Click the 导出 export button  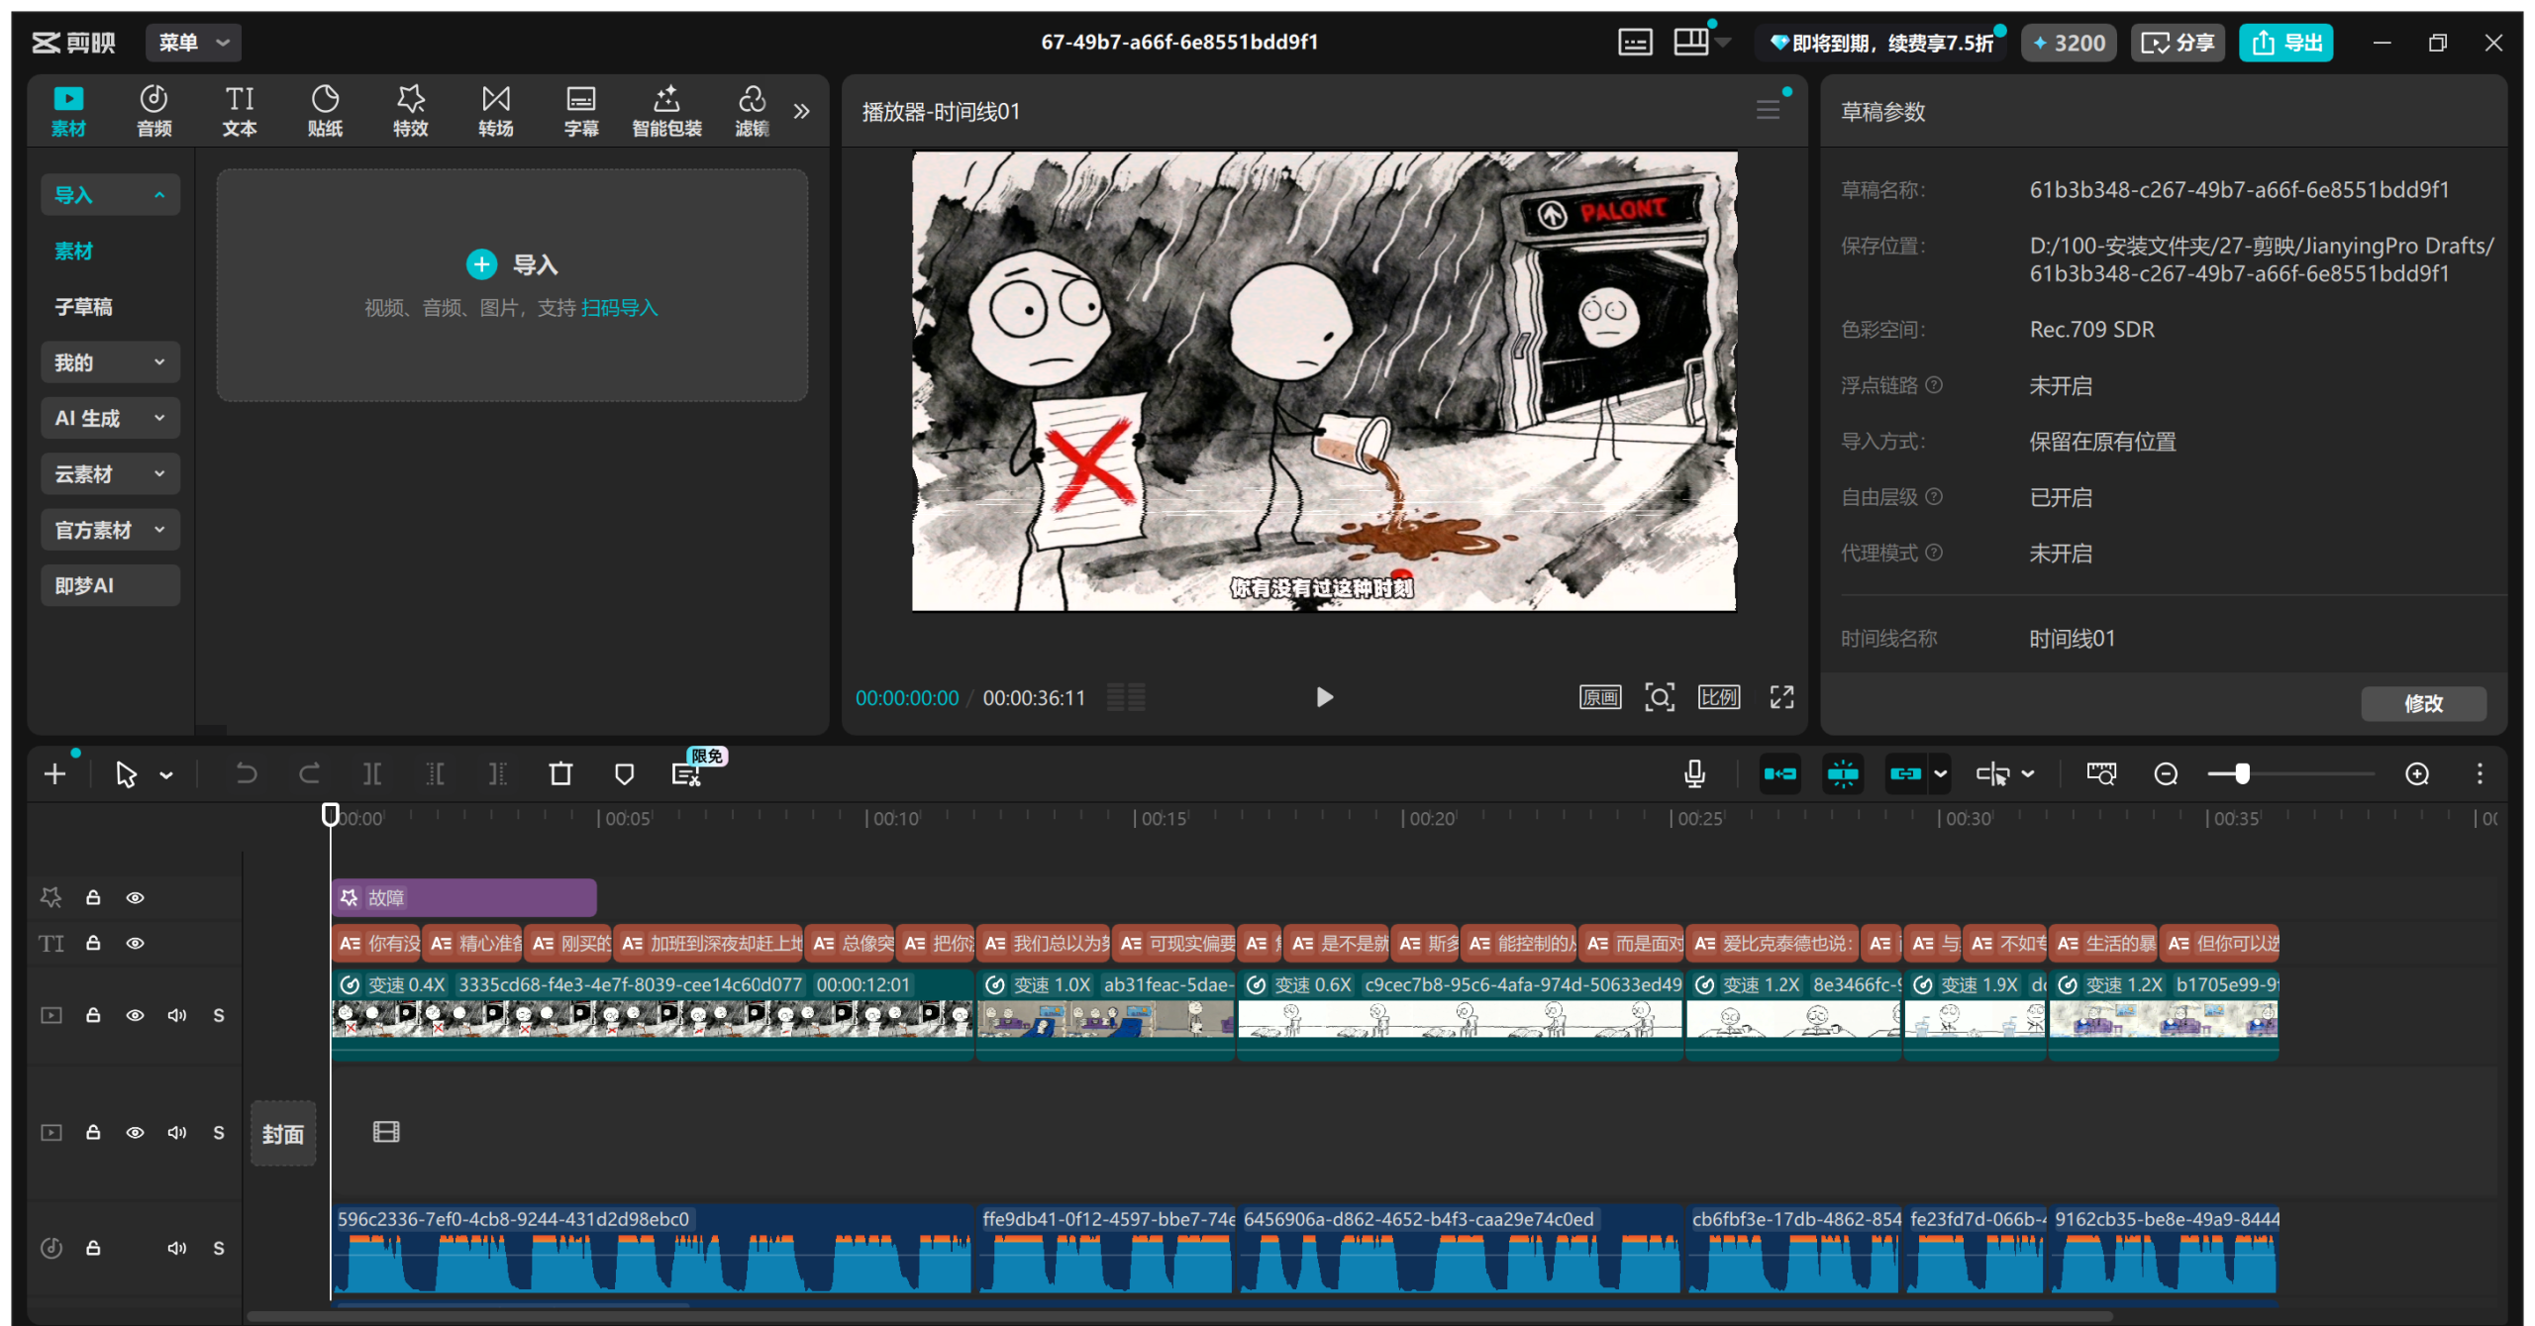[x=2285, y=43]
